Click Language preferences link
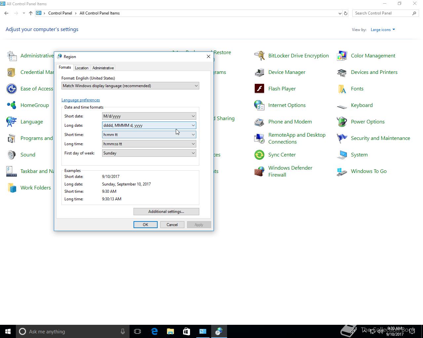The image size is (423, 338). click(81, 100)
